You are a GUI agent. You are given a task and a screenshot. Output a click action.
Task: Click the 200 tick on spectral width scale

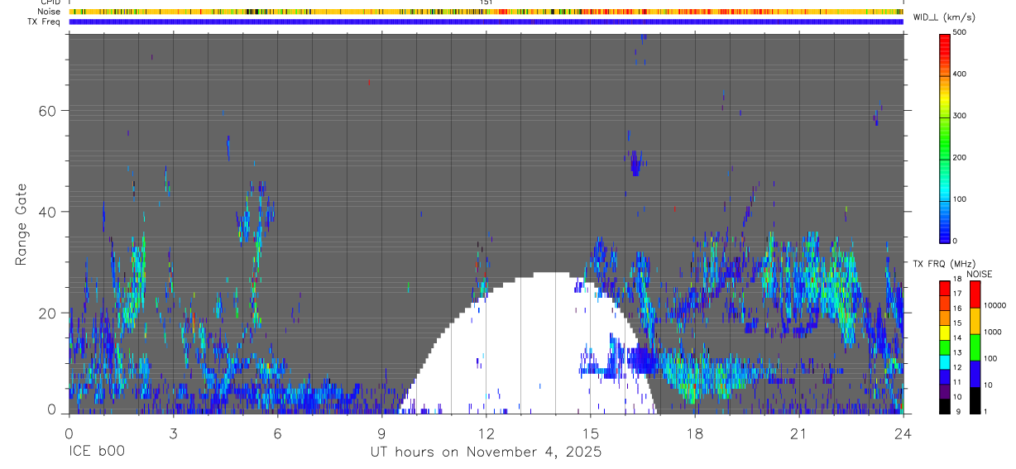coord(960,157)
